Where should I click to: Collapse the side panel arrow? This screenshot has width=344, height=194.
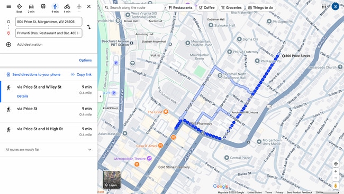point(100,96)
